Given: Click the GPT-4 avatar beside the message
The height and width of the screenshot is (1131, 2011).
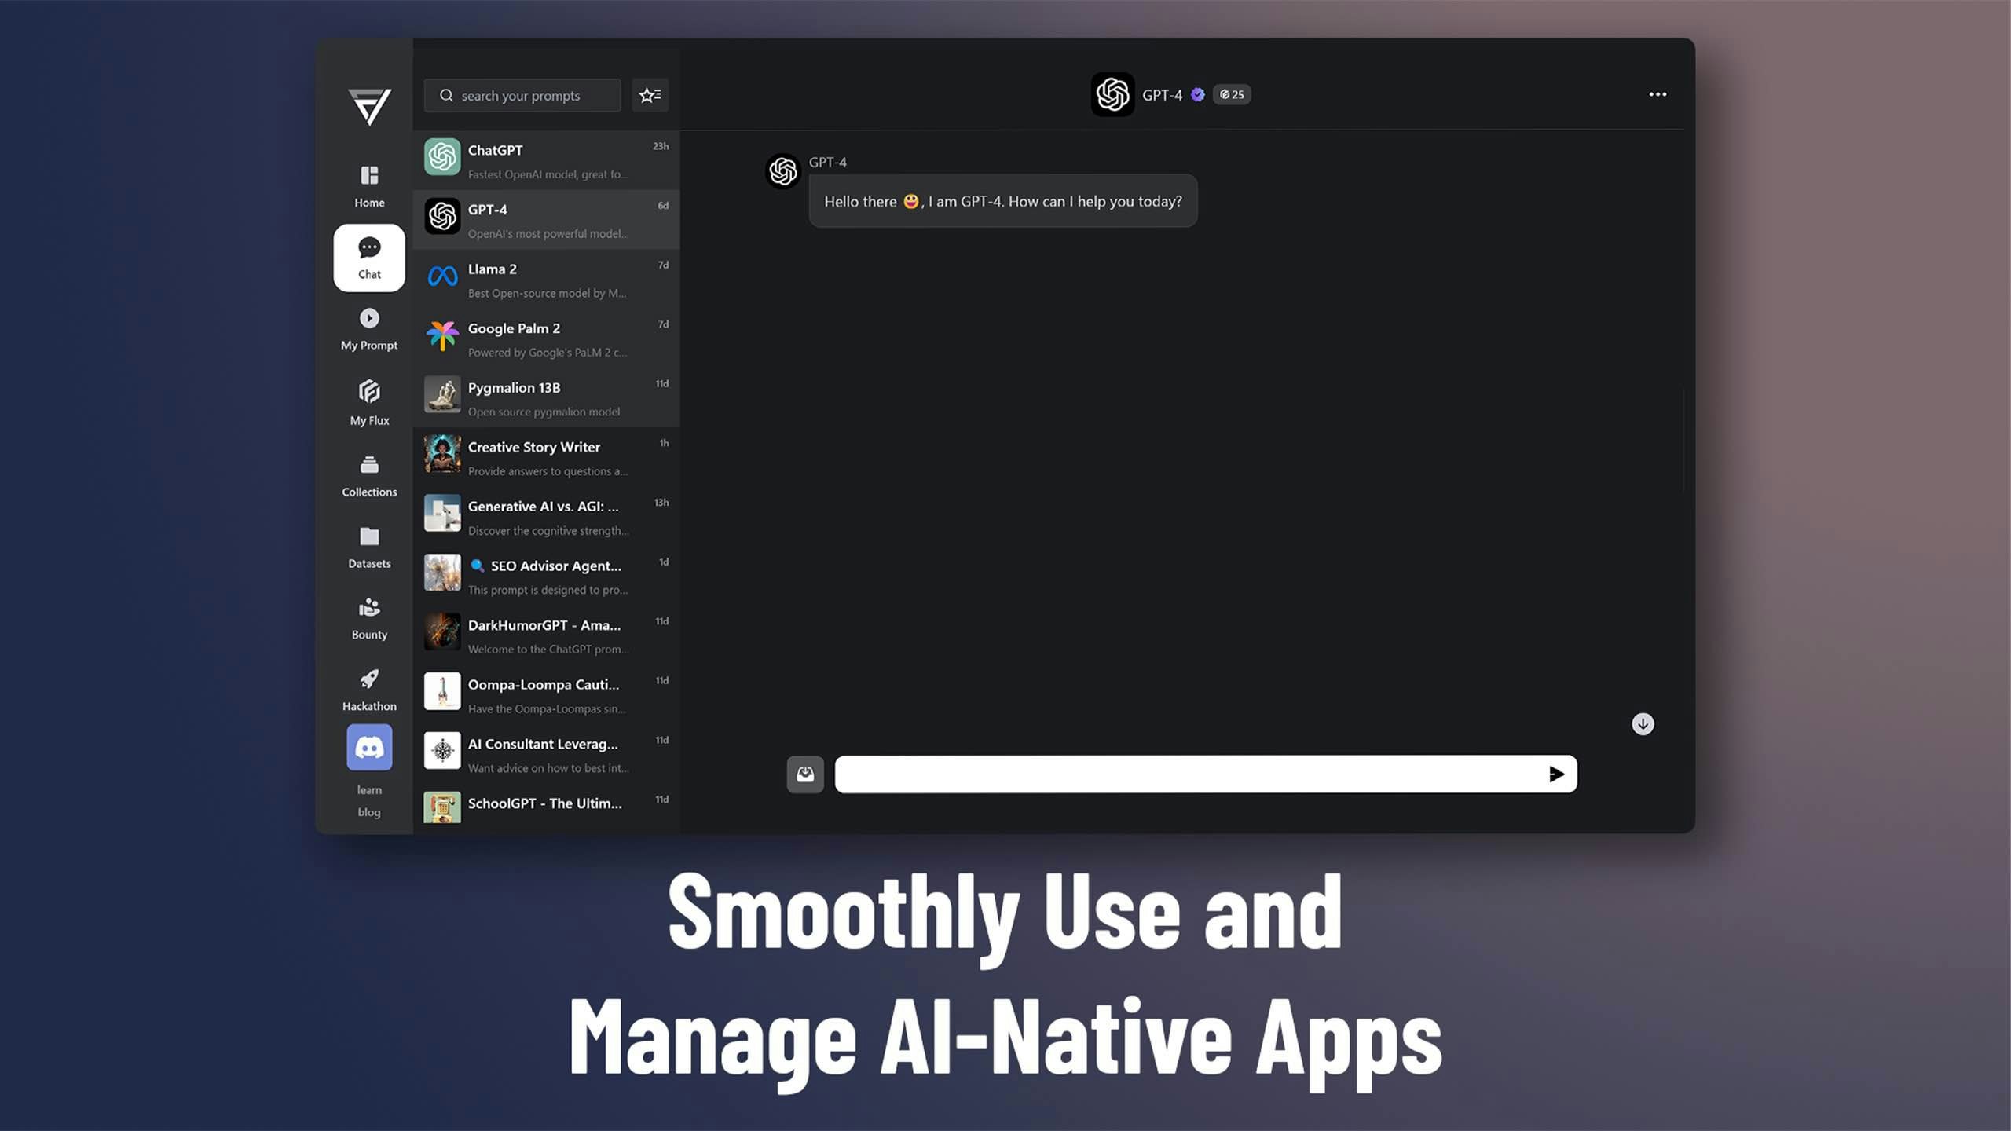Looking at the screenshot, I should click(x=782, y=171).
